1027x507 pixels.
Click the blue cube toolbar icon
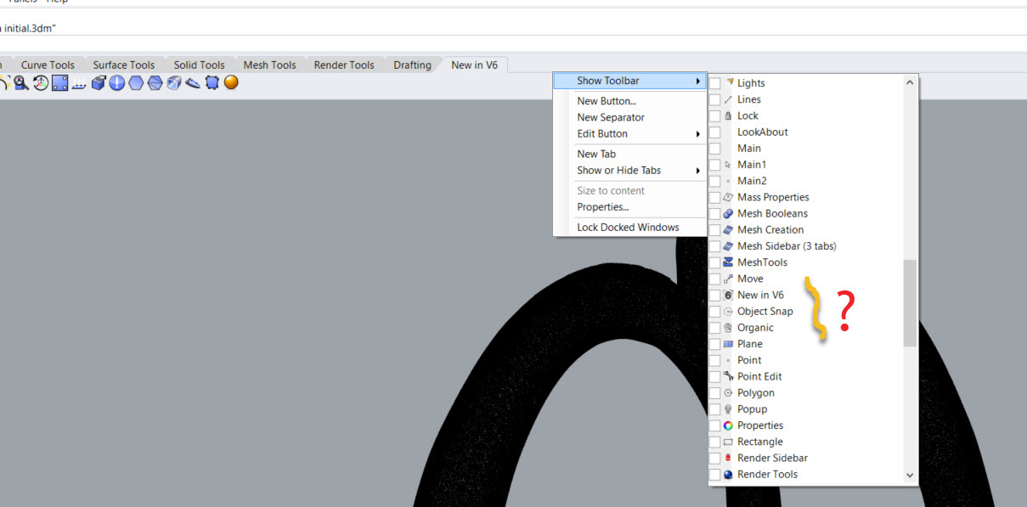tap(99, 82)
